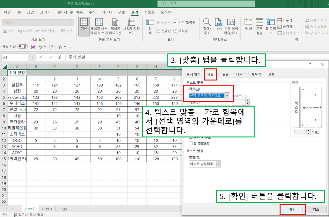Click the touch/mouse mode icon

60,47
